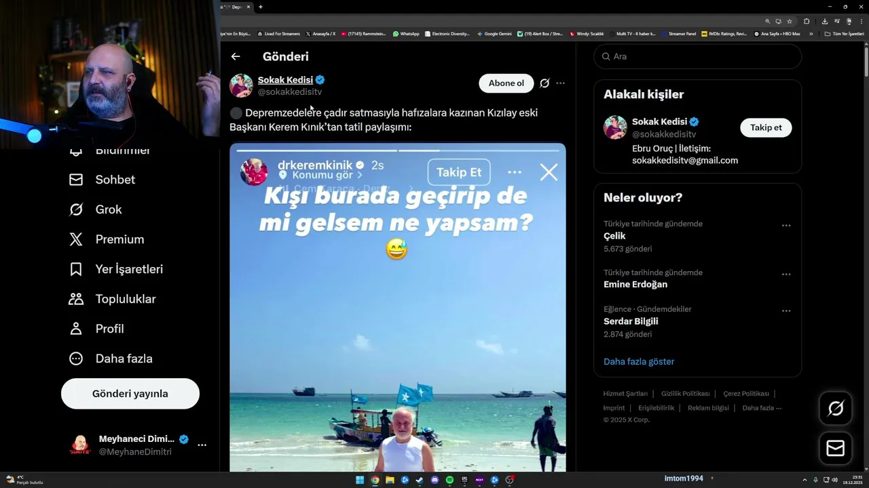
Task: Open Steam from the taskbar
Action: 420,481
